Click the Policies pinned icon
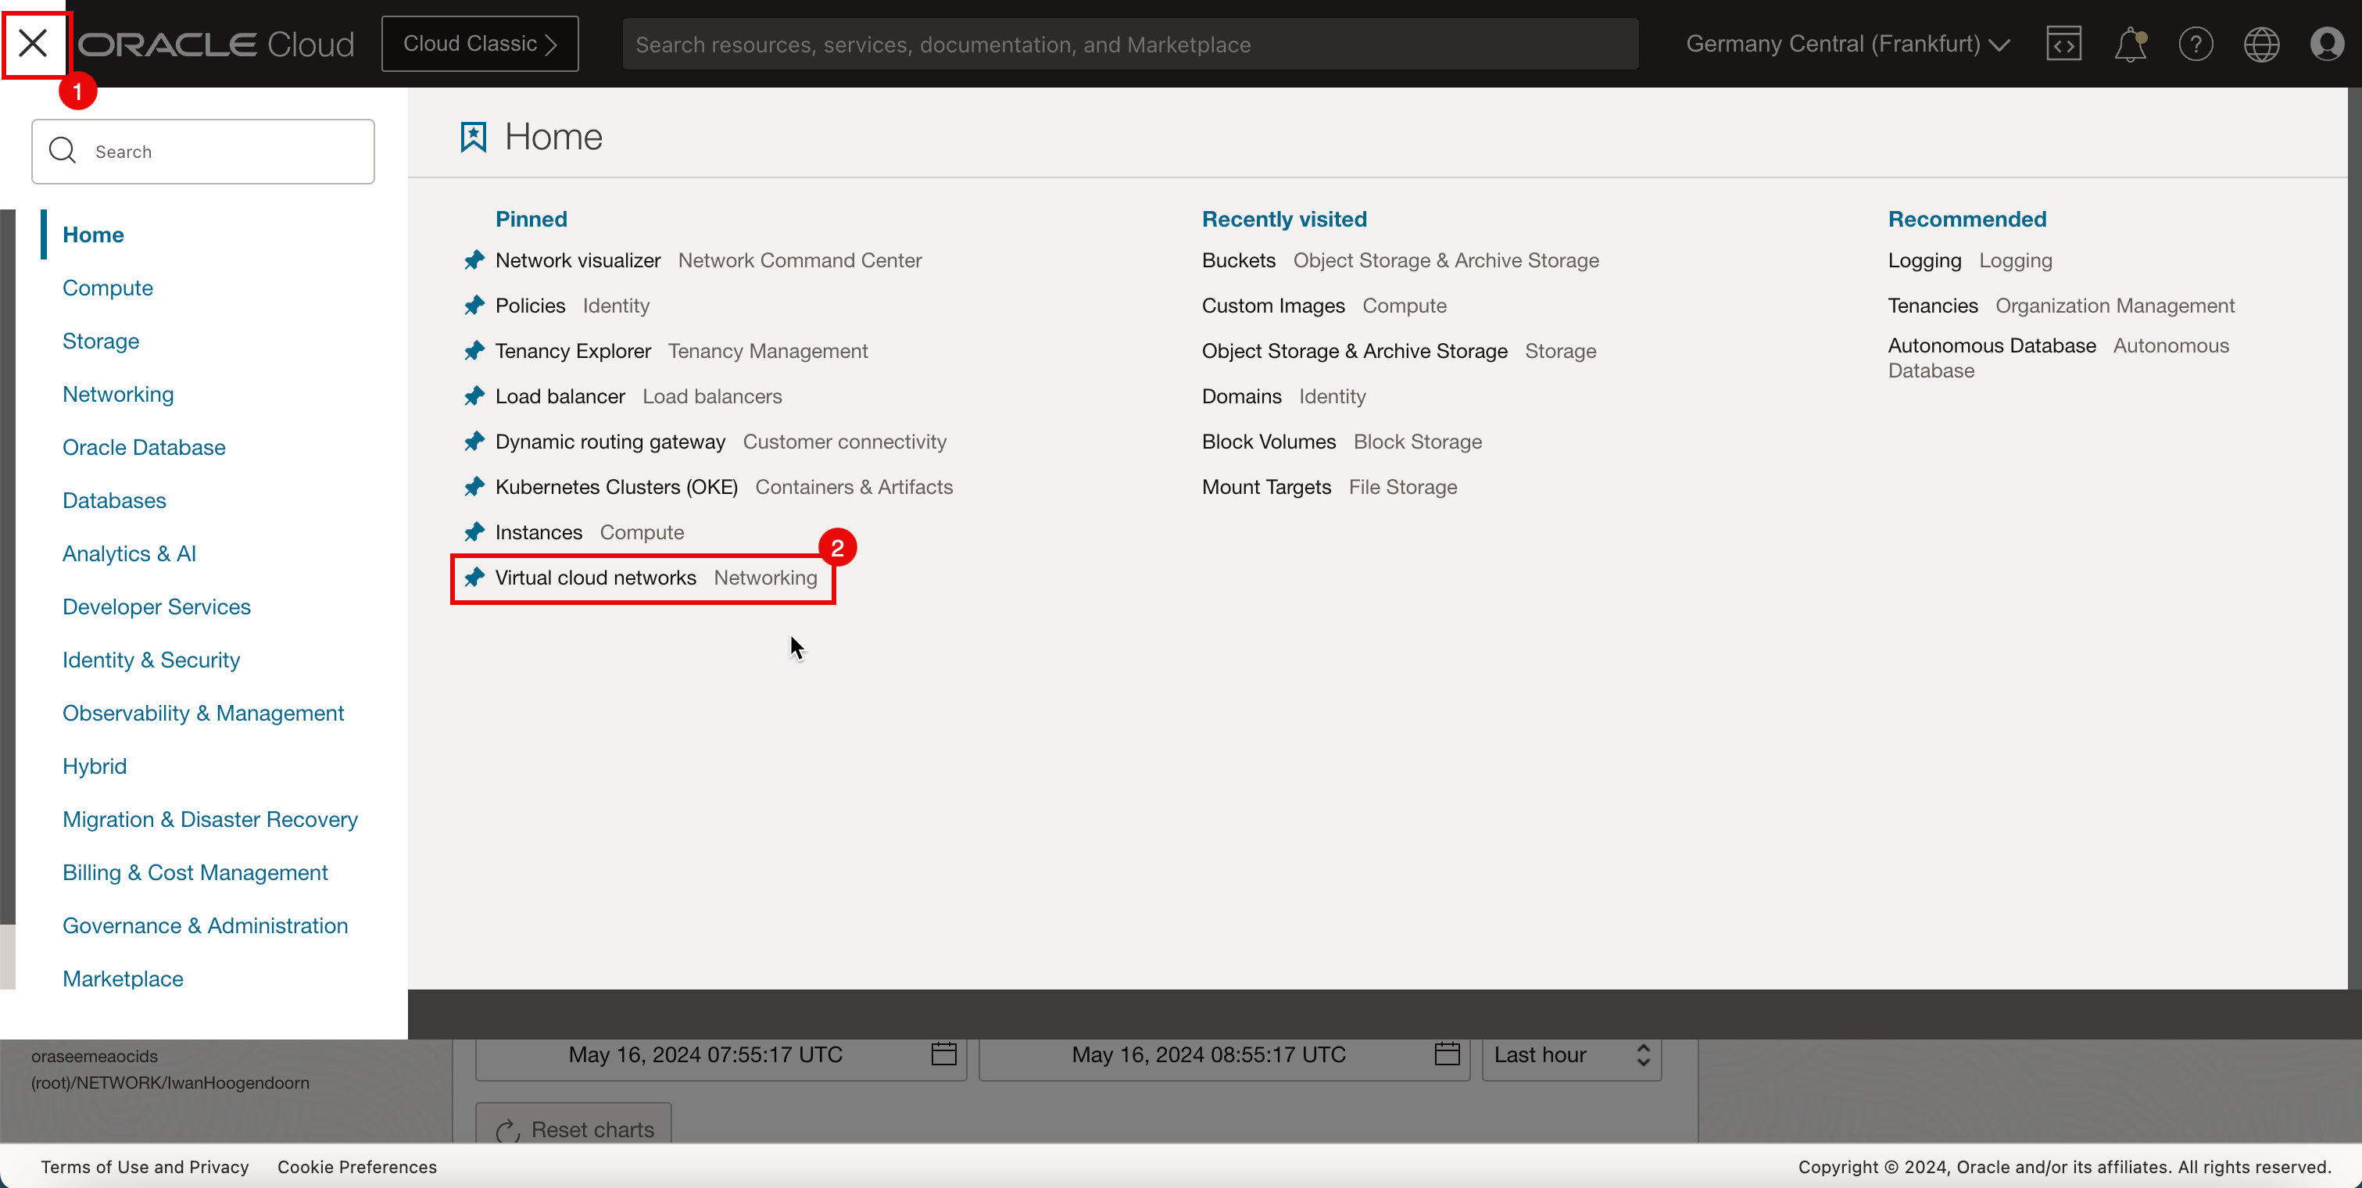This screenshot has width=2362, height=1188. coord(474,306)
